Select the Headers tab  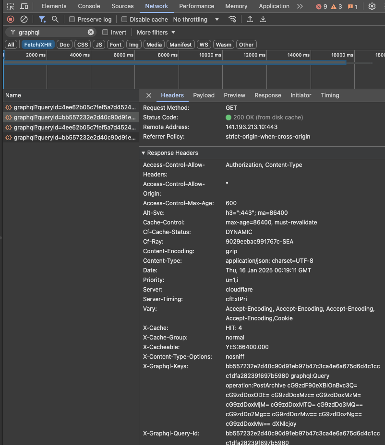(172, 95)
